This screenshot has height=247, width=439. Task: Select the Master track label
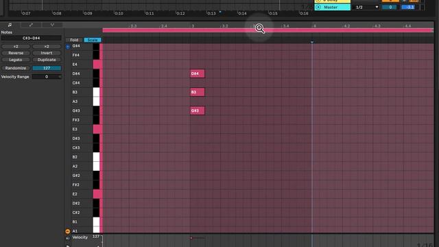tap(331, 8)
